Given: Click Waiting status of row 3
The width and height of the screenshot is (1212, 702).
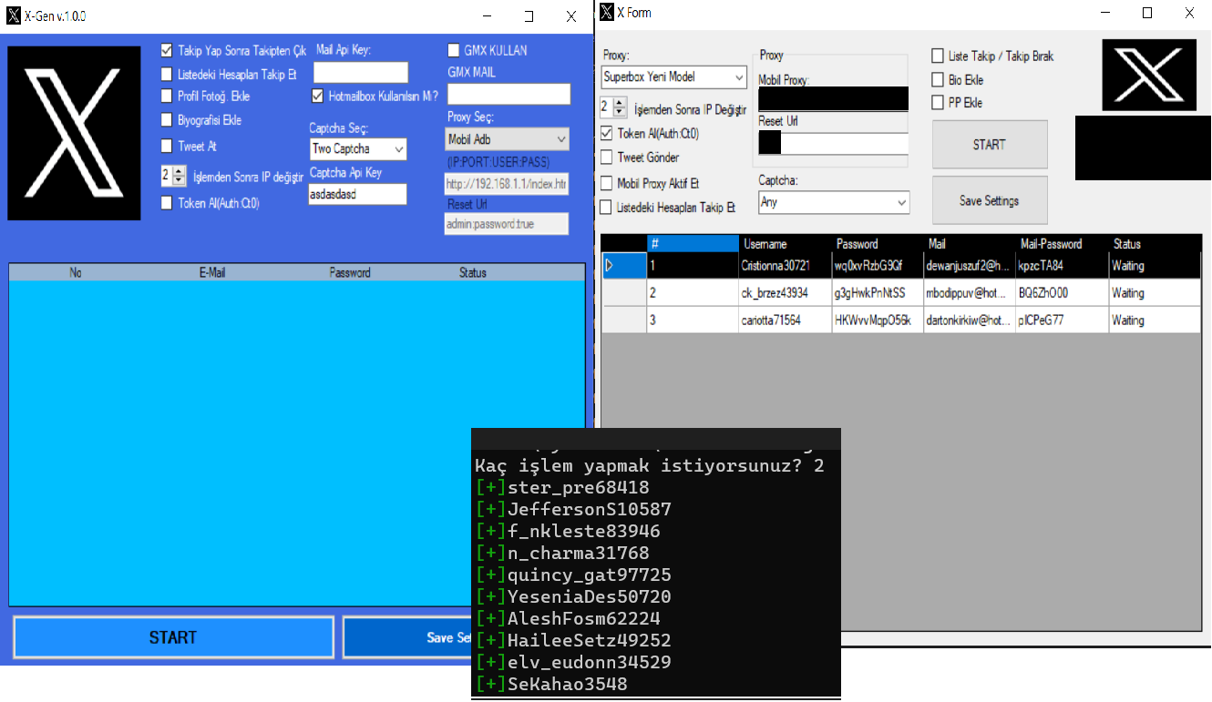Looking at the screenshot, I should (1155, 320).
